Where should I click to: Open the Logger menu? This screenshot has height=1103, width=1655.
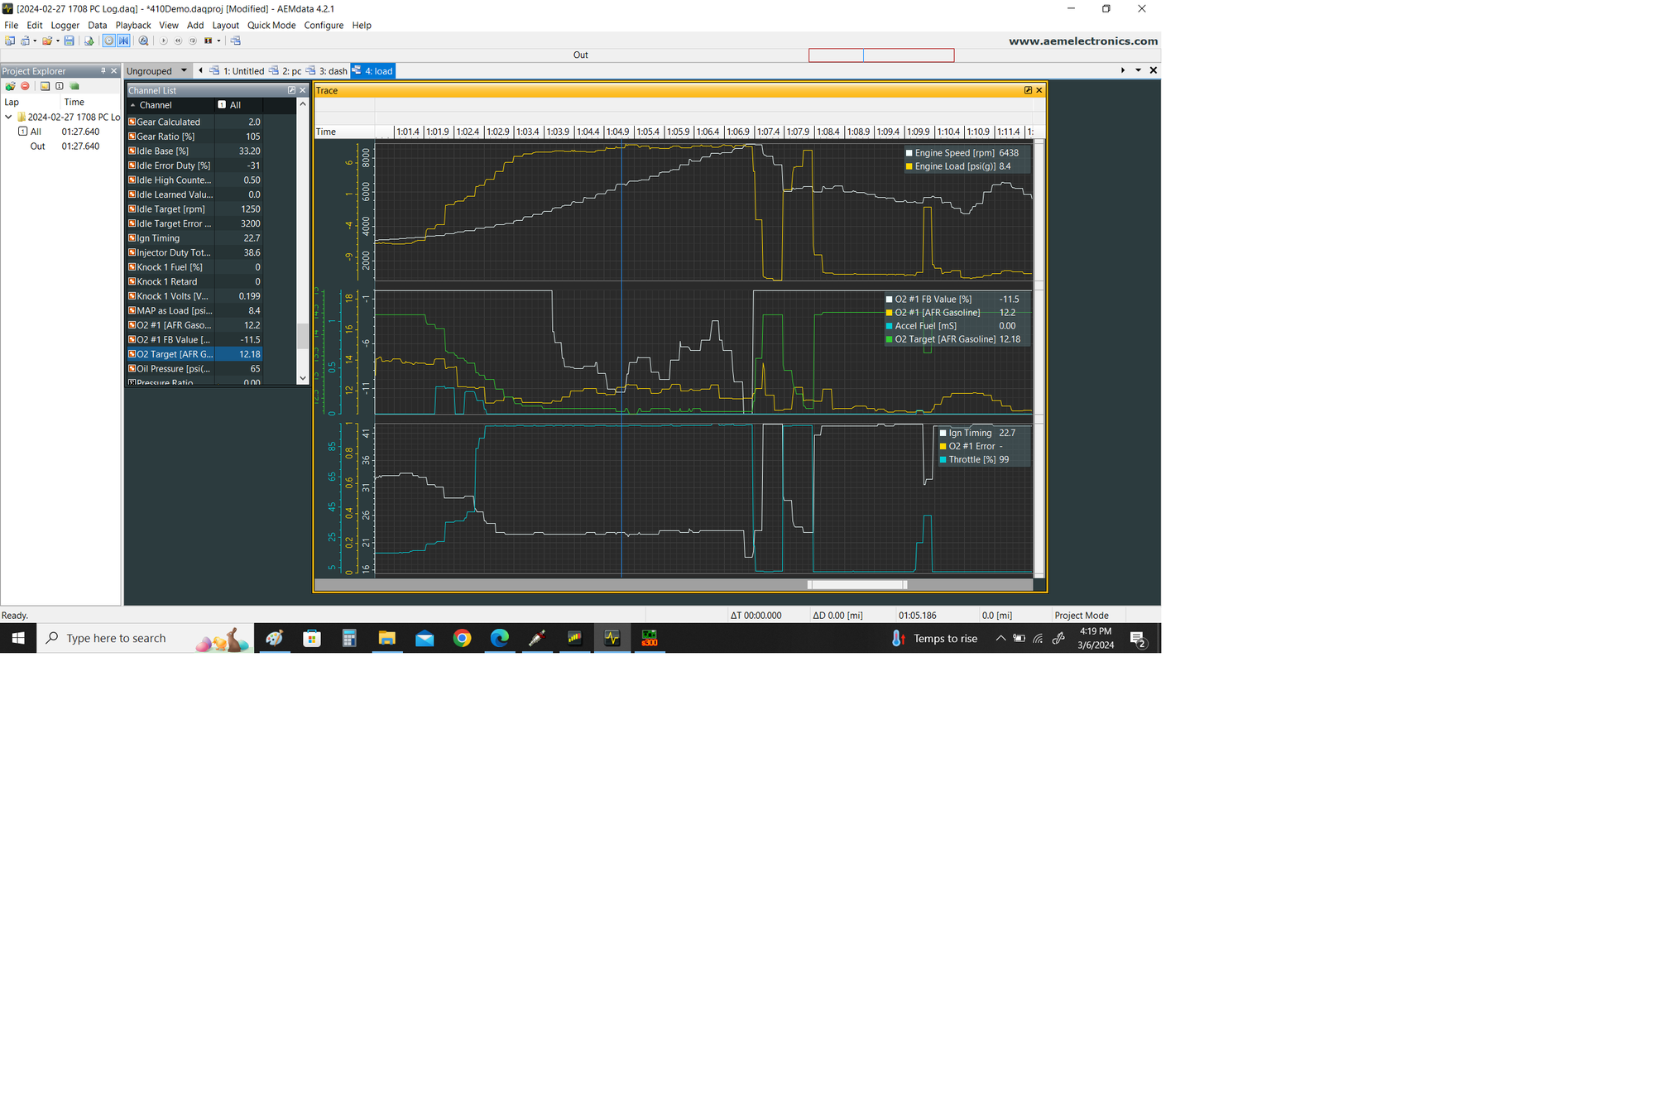(x=65, y=25)
